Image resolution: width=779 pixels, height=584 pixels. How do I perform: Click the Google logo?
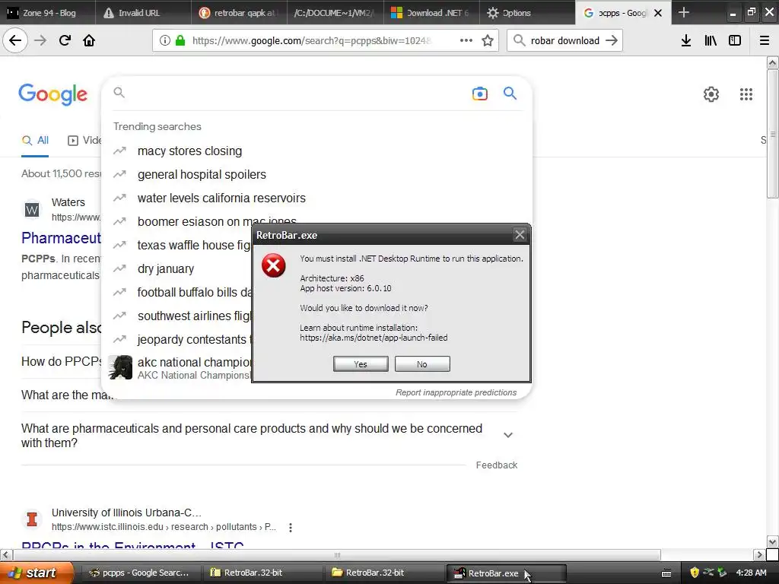(52, 94)
